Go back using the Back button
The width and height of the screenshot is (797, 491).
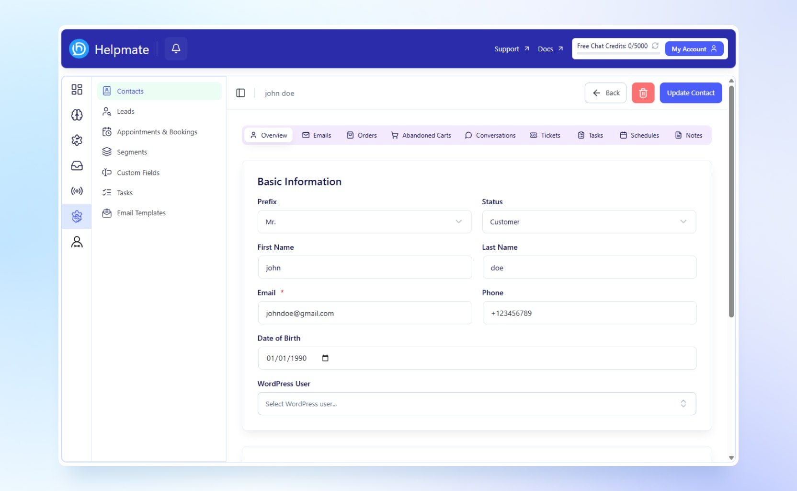coord(605,93)
